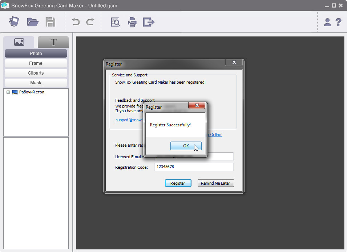Click the New Card toolbar icon

pos(14,22)
